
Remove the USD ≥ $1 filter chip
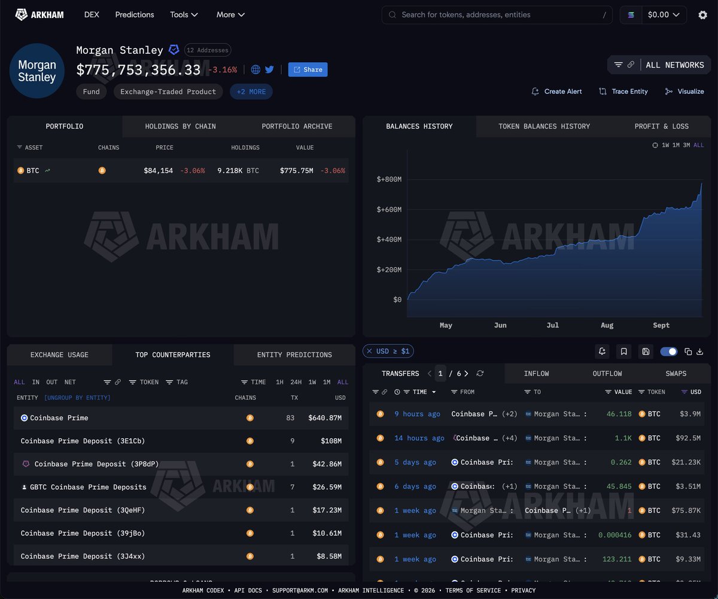pyautogui.click(x=369, y=352)
